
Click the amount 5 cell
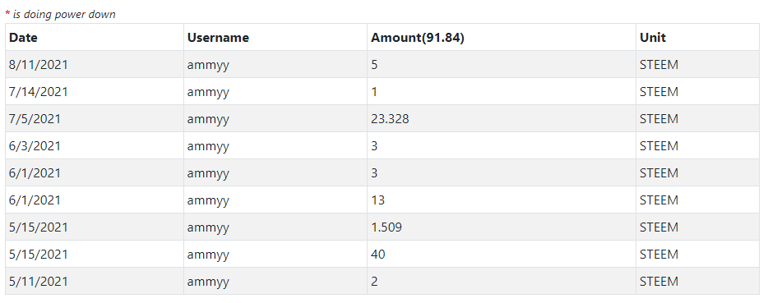tap(502, 65)
